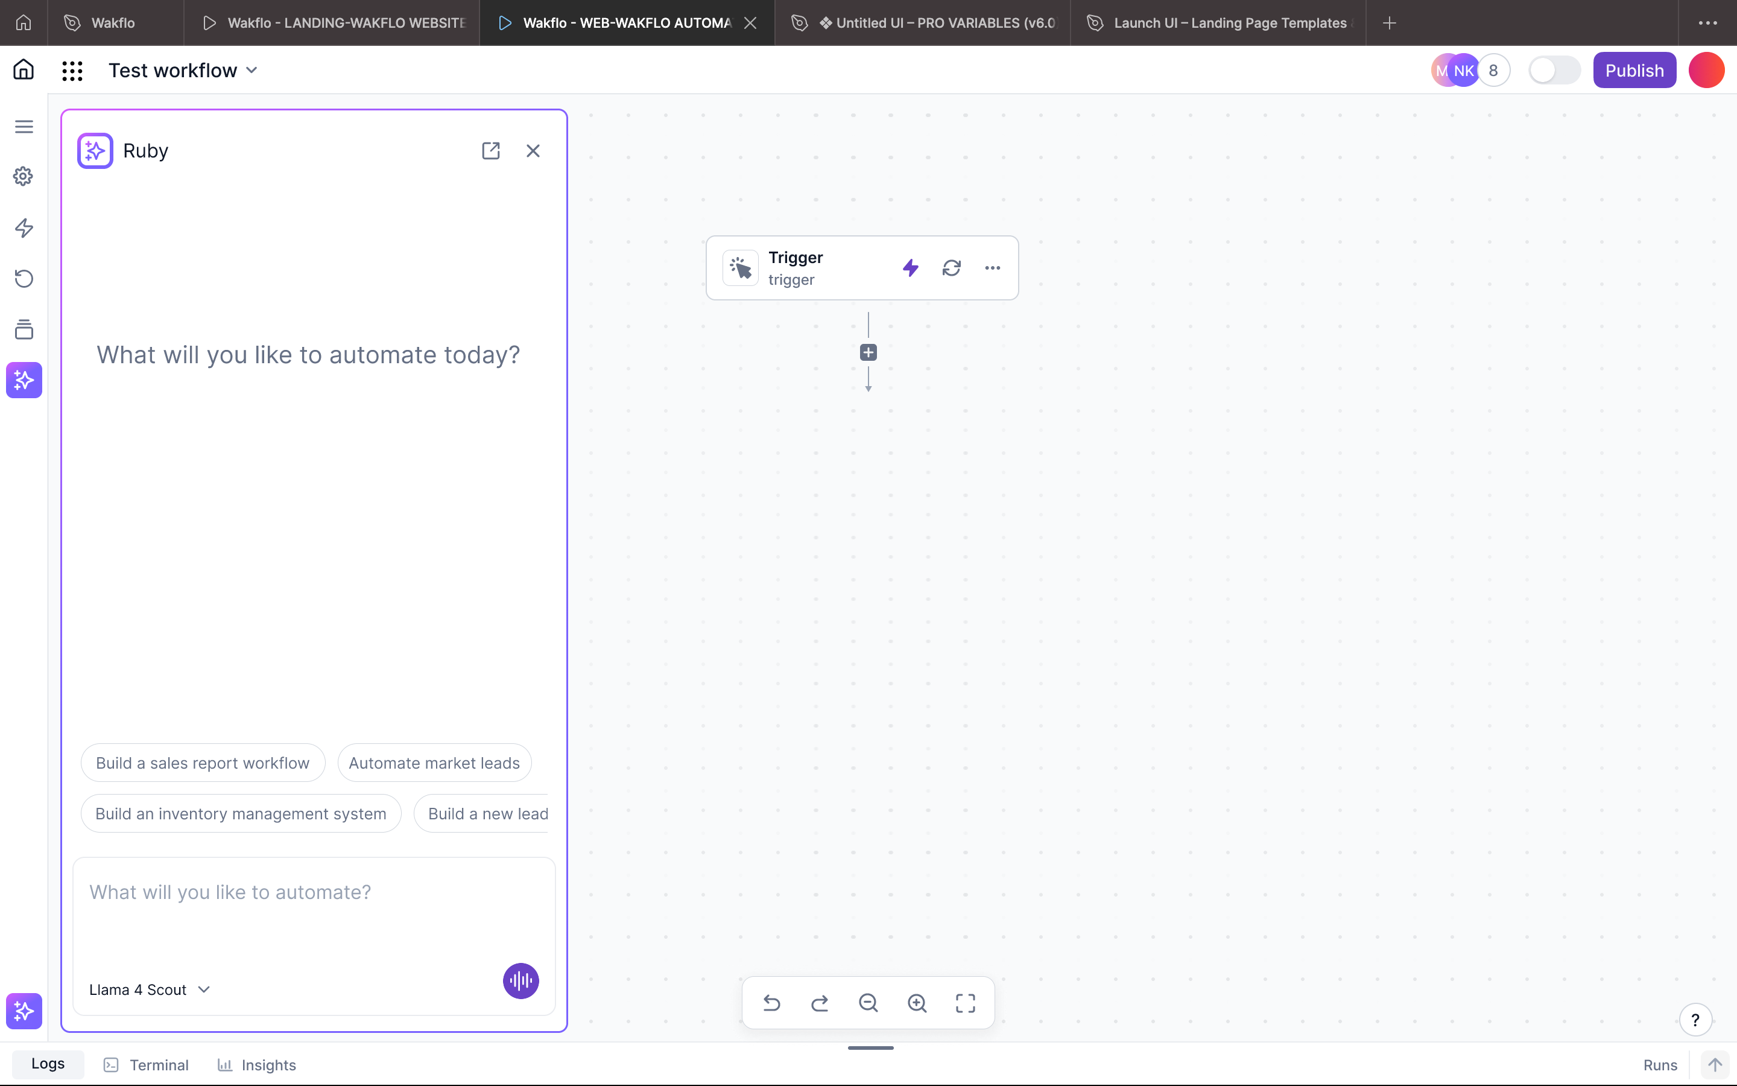Screen dimensions: 1737x1086
Task: Switch to Wakflo - LANDING-WAKFLO WEBSITE tab
Action: [332, 23]
